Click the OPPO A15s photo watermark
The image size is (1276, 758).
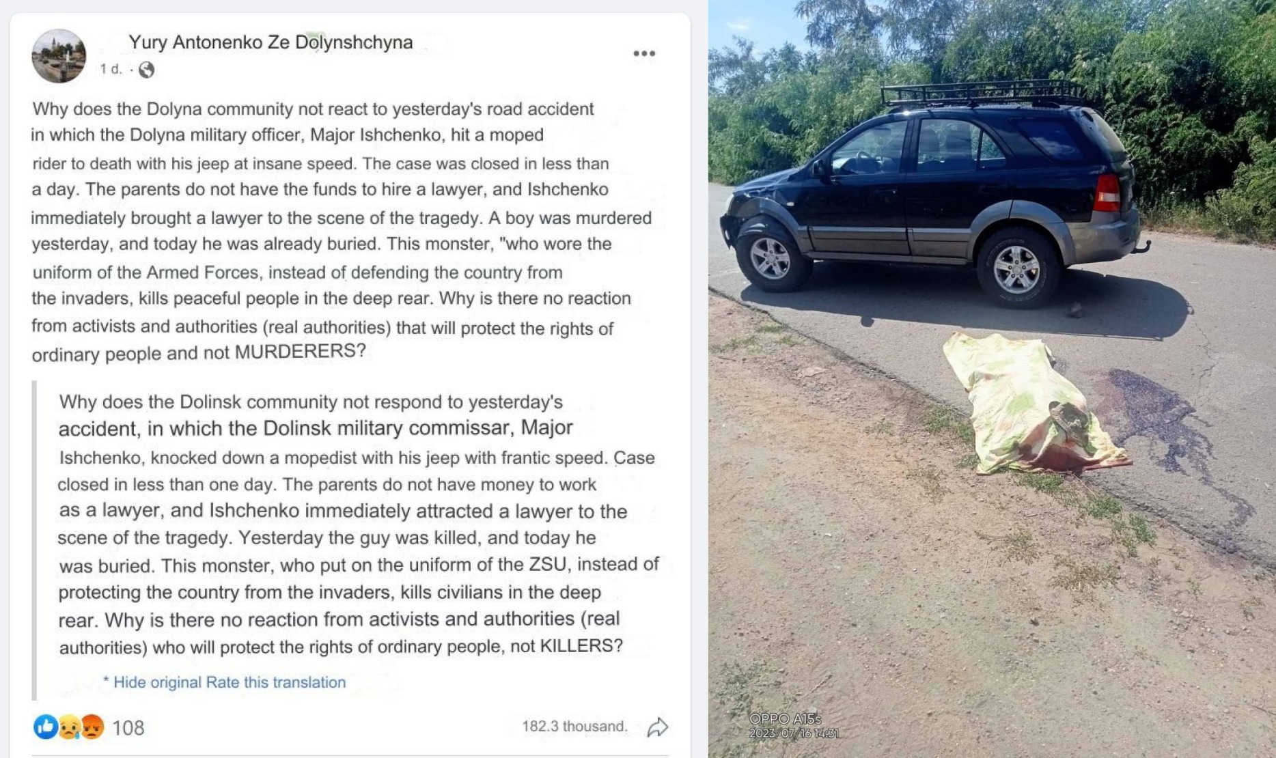click(x=785, y=719)
